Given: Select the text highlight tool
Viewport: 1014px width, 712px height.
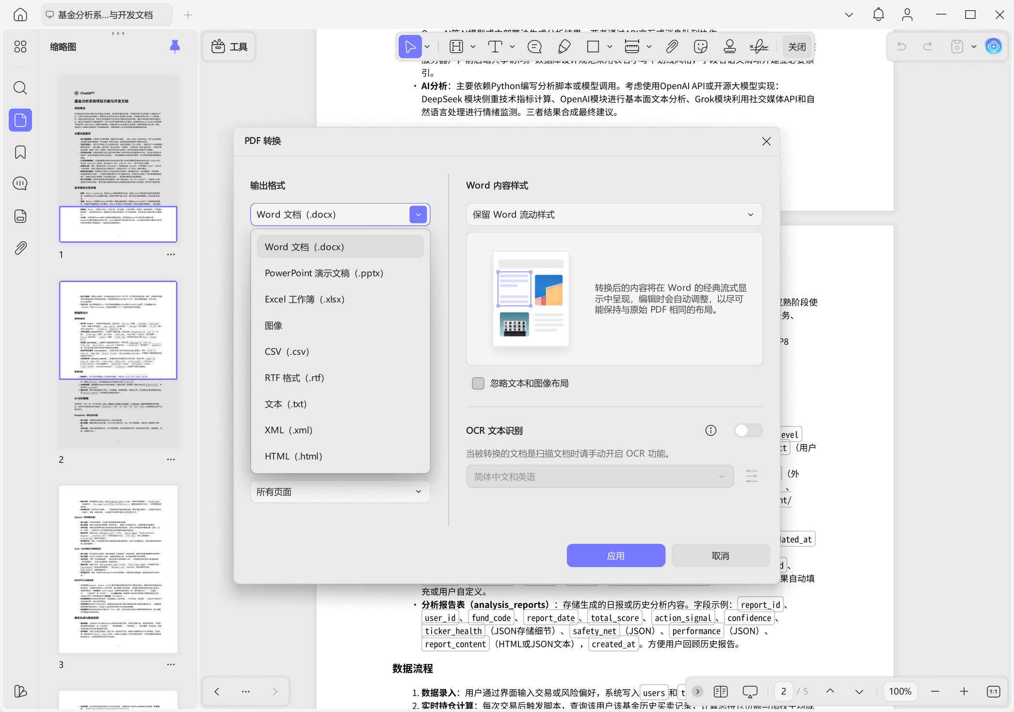Looking at the screenshot, I should coord(456,47).
